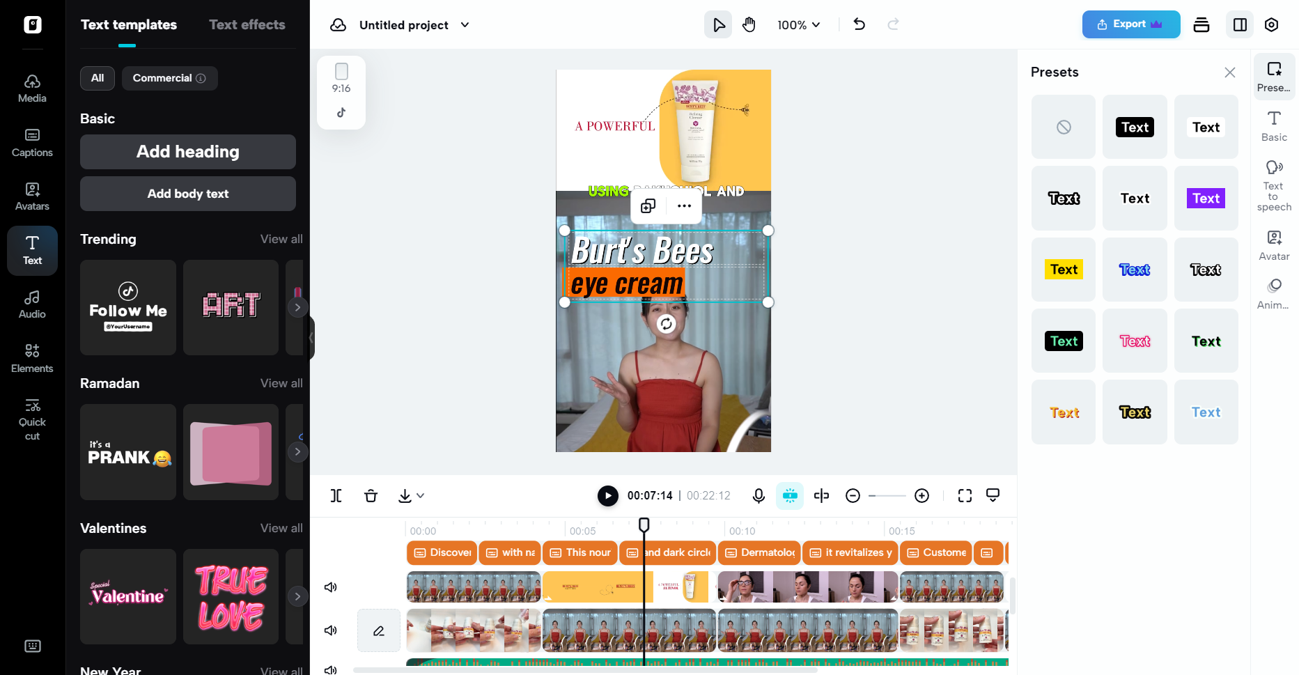1299x675 pixels.
Task: Duplicate the selected text element
Action: coord(648,206)
